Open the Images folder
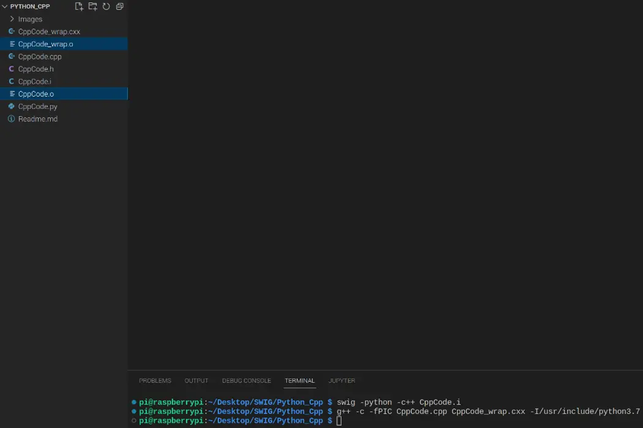The image size is (643, 428). 64,19
